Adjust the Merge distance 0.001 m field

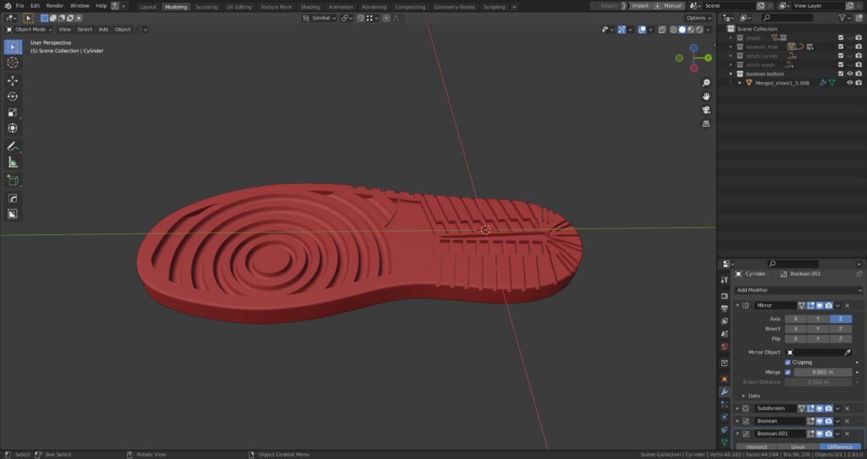823,372
